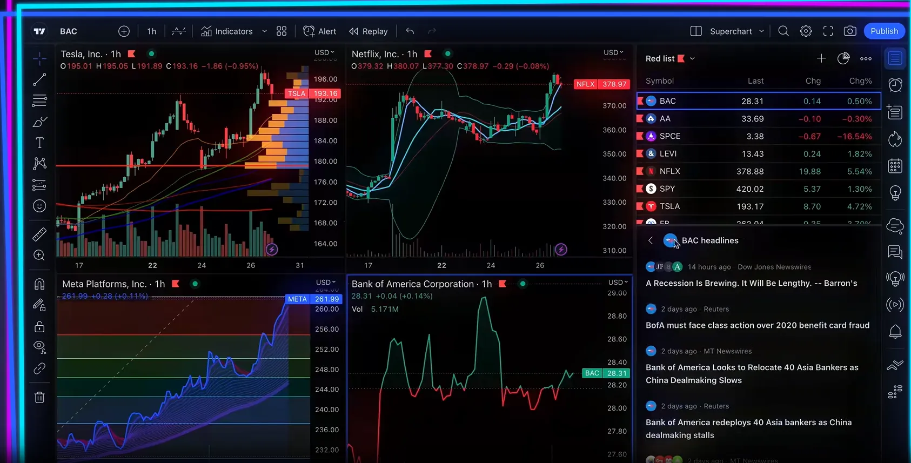Select the Text tool in left toolbar
Image resolution: width=911 pixels, height=463 pixels.
[x=39, y=143]
